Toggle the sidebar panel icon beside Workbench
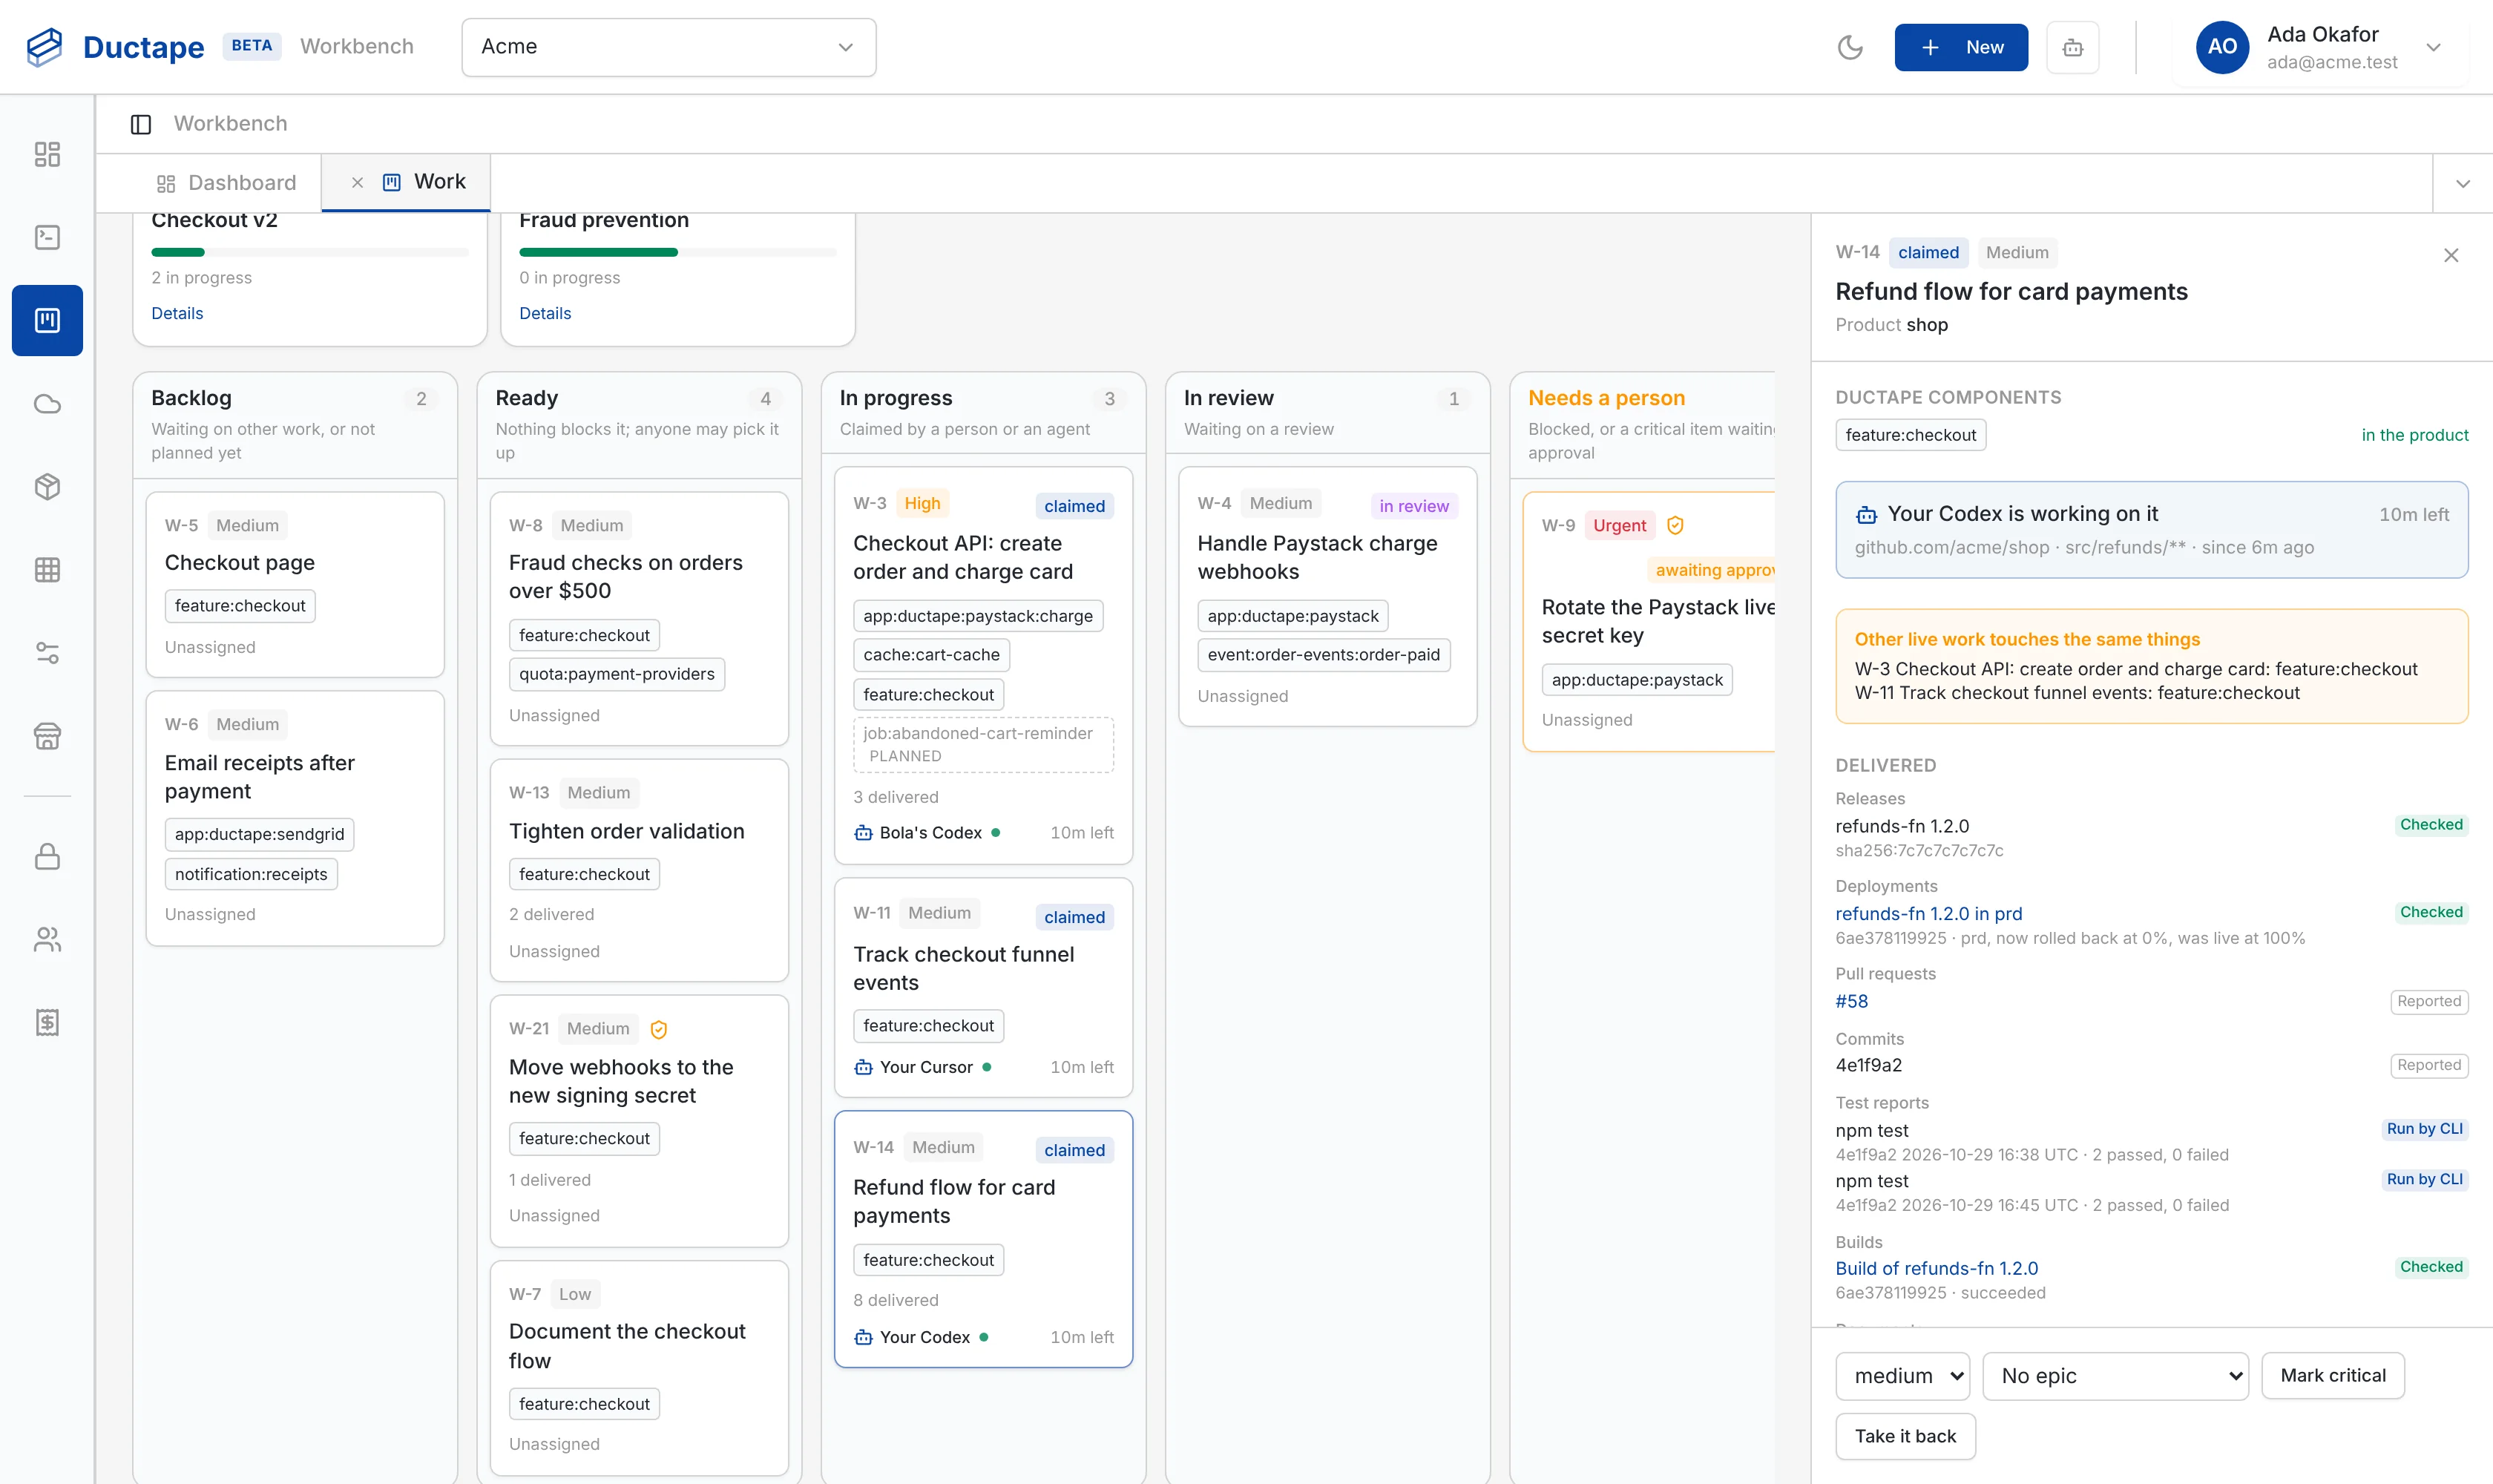Image resolution: width=2493 pixels, height=1484 pixels. tap(141, 124)
